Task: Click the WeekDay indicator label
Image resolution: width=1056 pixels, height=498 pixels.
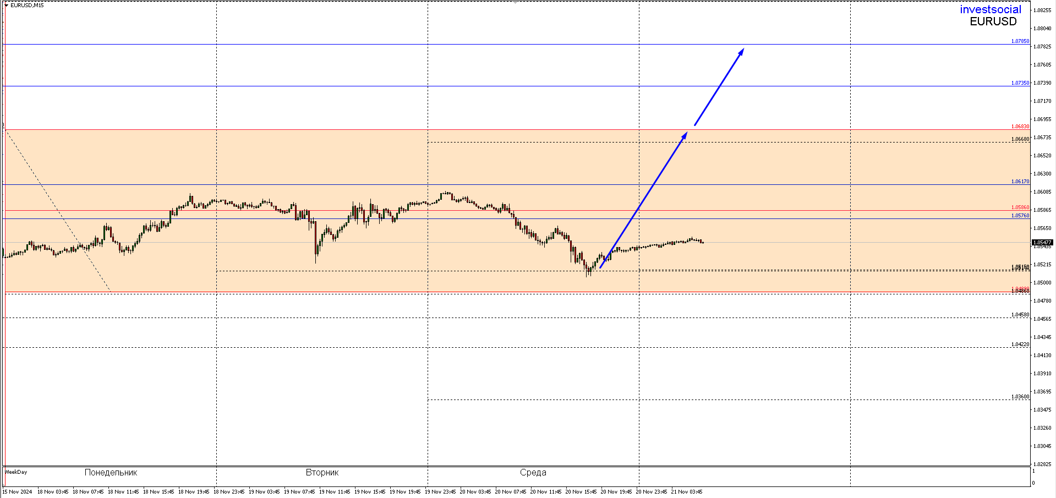Action: [x=16, y=472]
